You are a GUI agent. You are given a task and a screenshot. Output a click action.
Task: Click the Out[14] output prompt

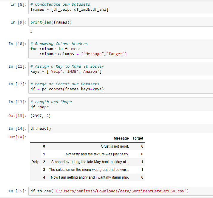click(18, 137)
